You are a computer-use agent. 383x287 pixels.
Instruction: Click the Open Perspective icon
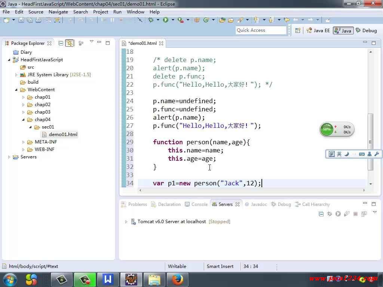click(297, 31)
